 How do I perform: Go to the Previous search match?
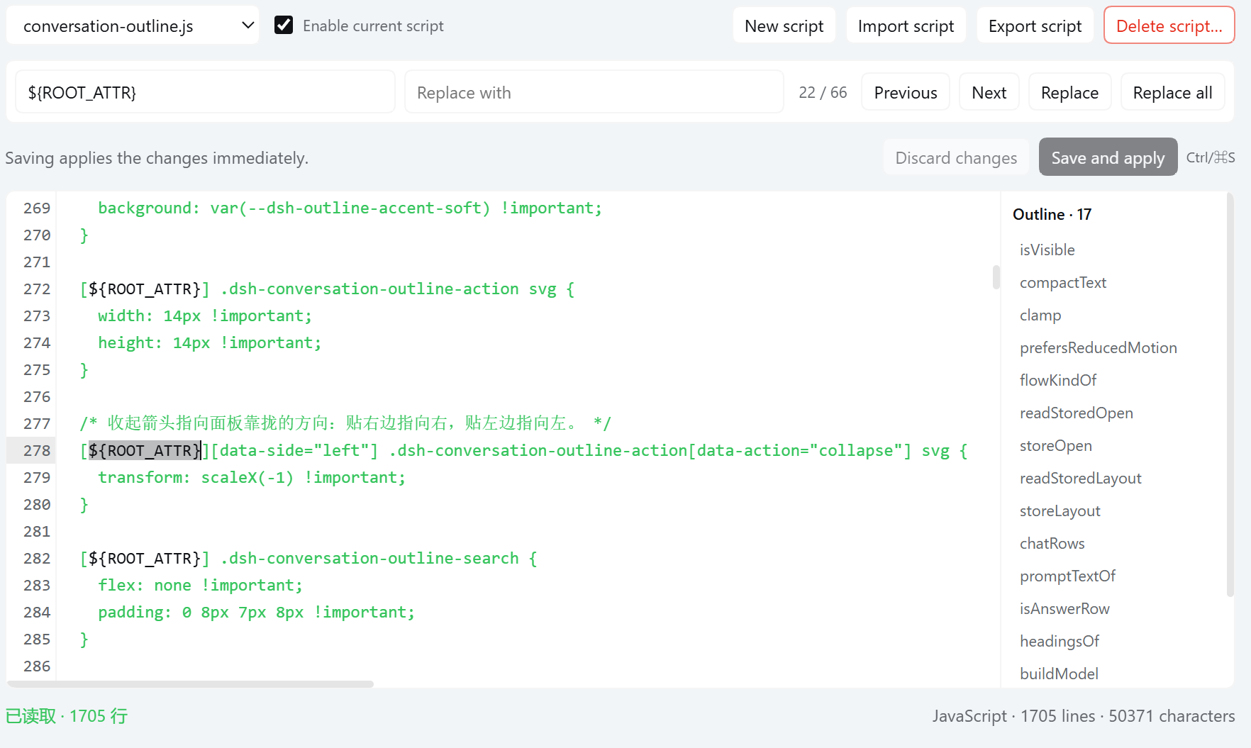(905, 92)
